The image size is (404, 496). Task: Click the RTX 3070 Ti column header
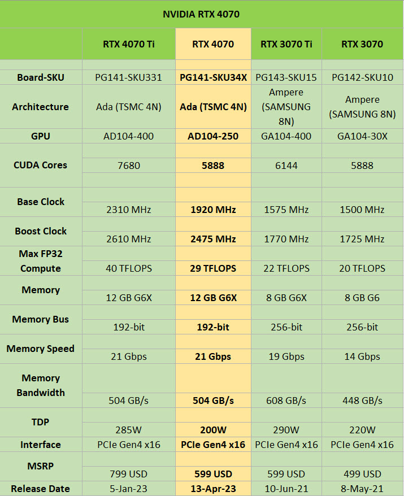pos(286,44)
